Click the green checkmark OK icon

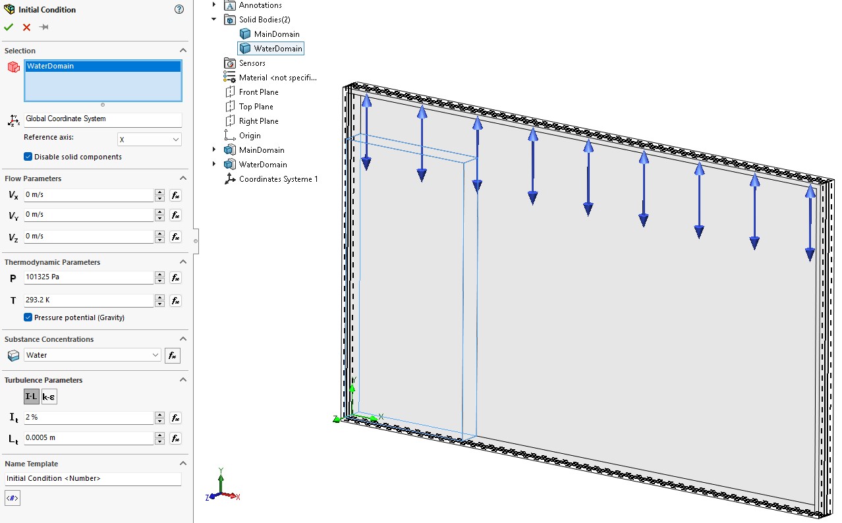click(x=9, y=27)
